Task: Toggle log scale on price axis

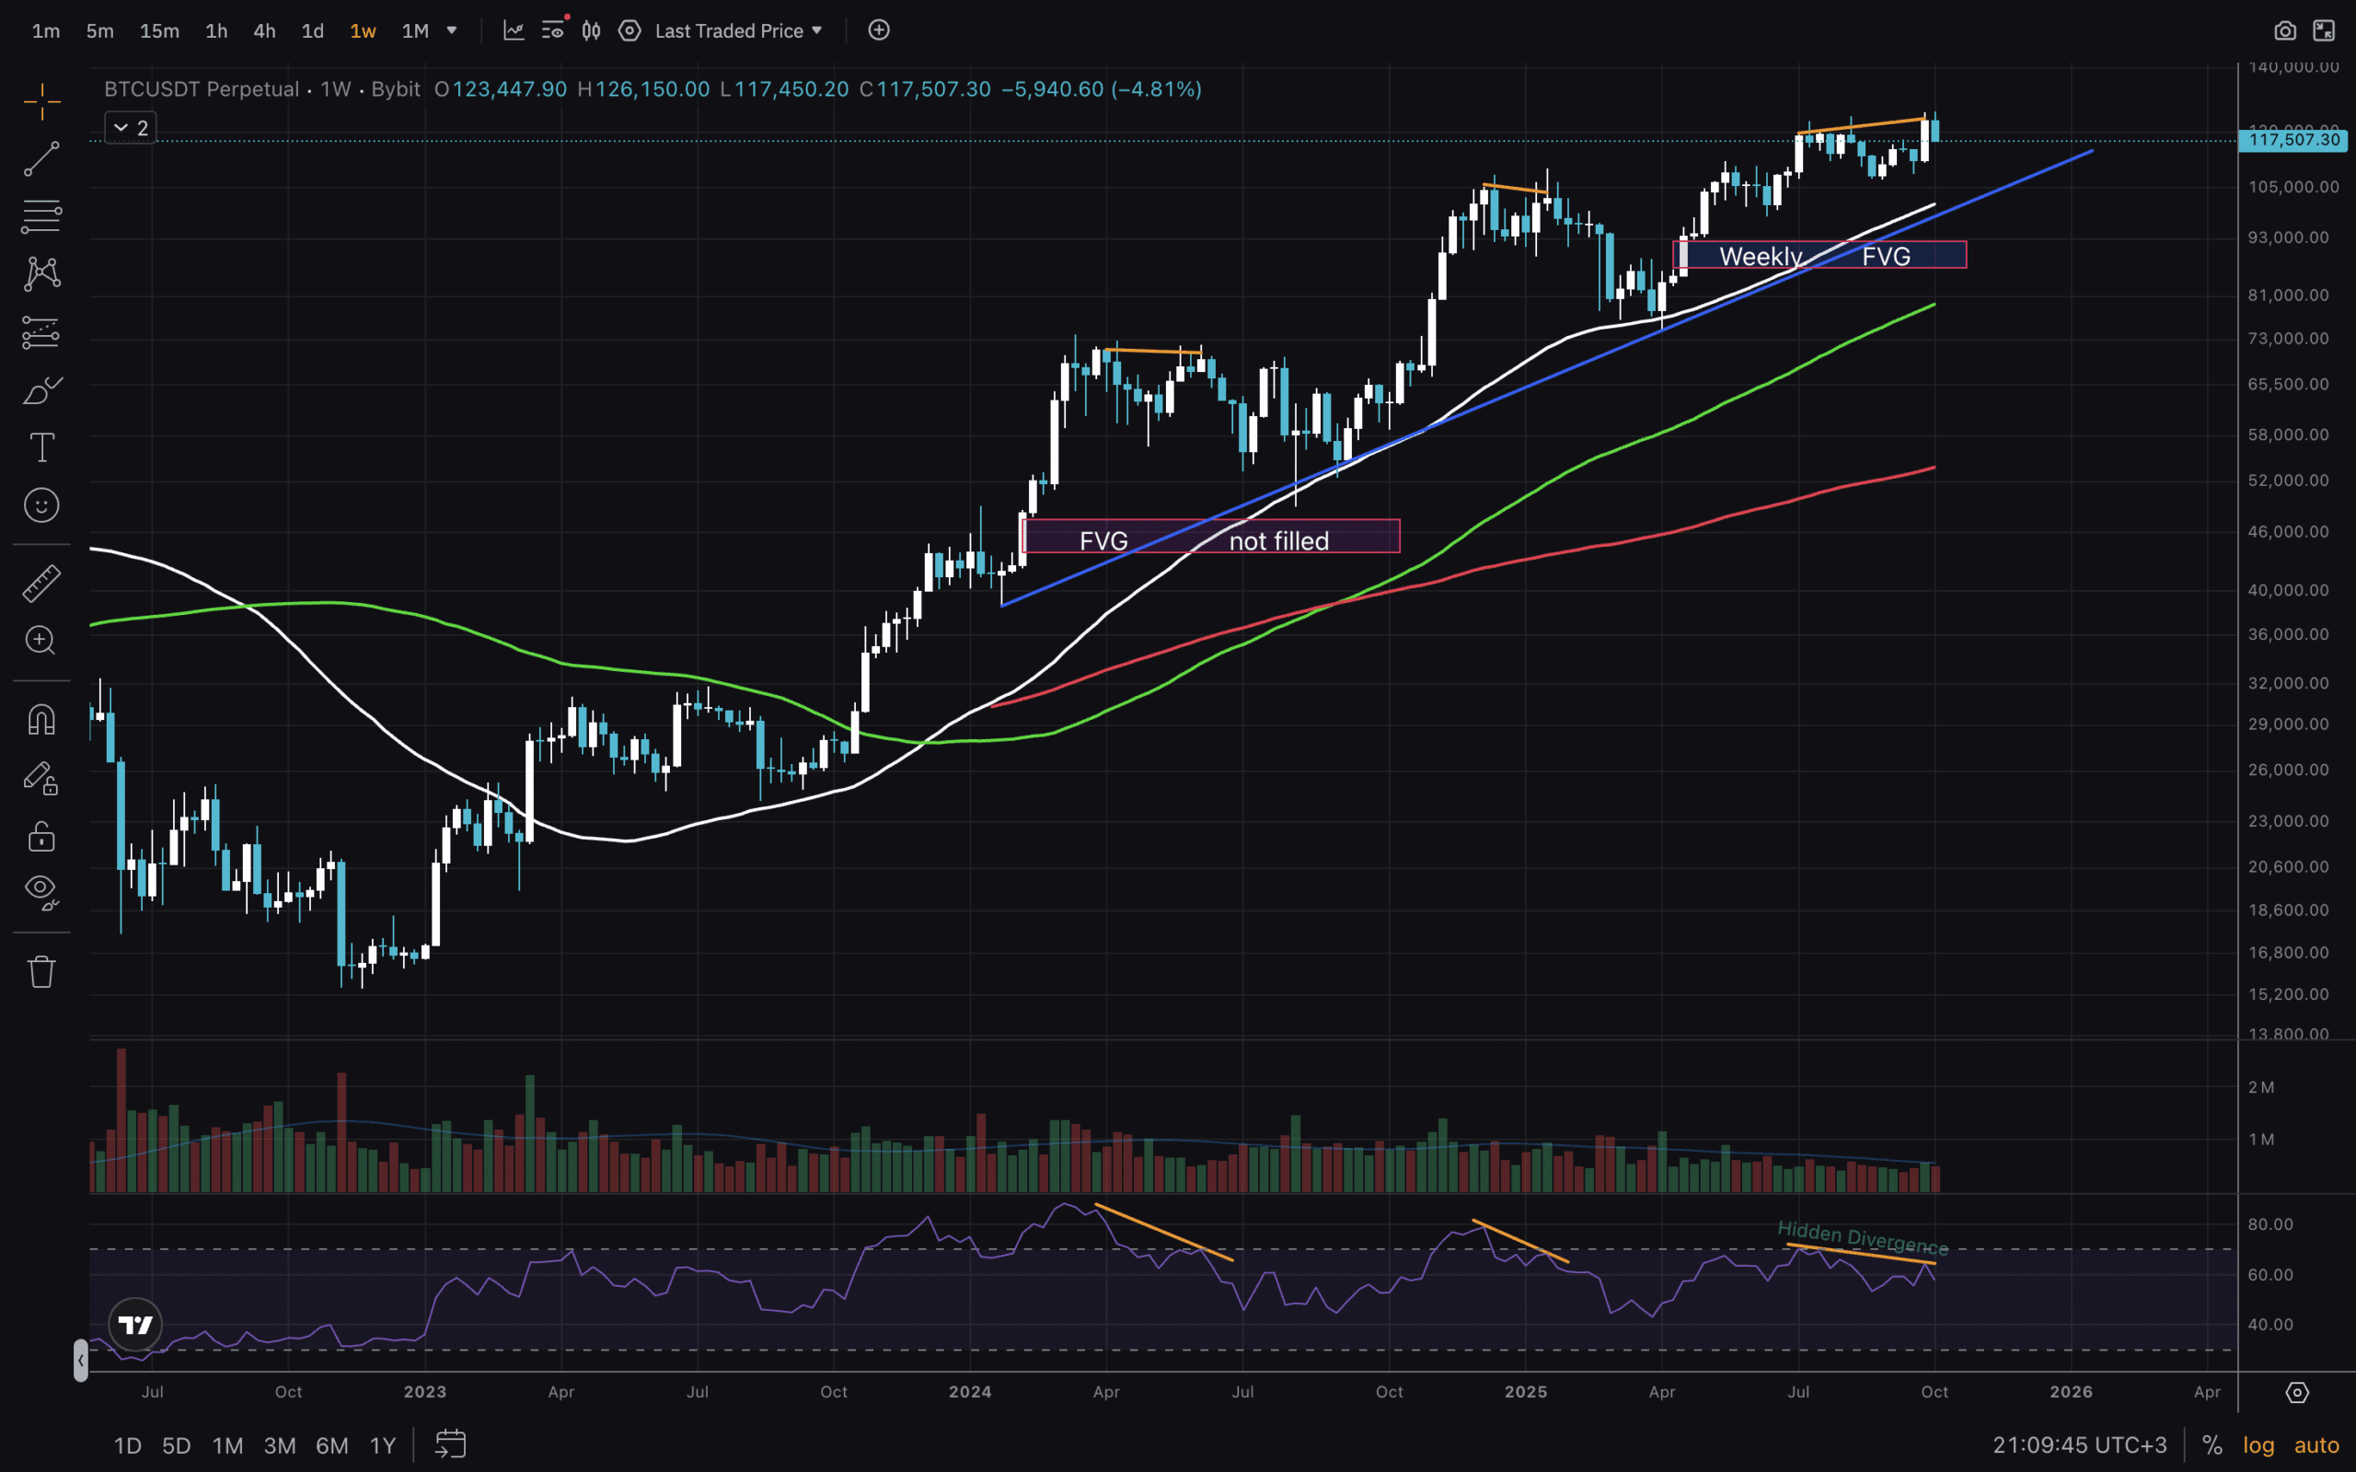Action: (2258, 1444)
